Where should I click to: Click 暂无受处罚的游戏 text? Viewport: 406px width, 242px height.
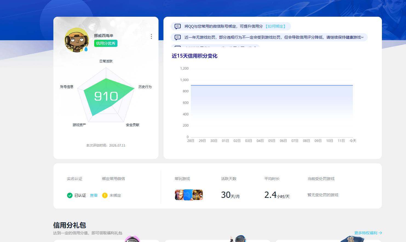click(x=323, y=195)
